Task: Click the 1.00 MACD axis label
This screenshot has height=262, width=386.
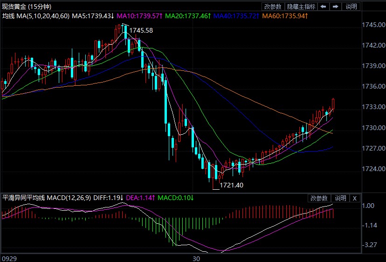Action: tap(368, 206)
